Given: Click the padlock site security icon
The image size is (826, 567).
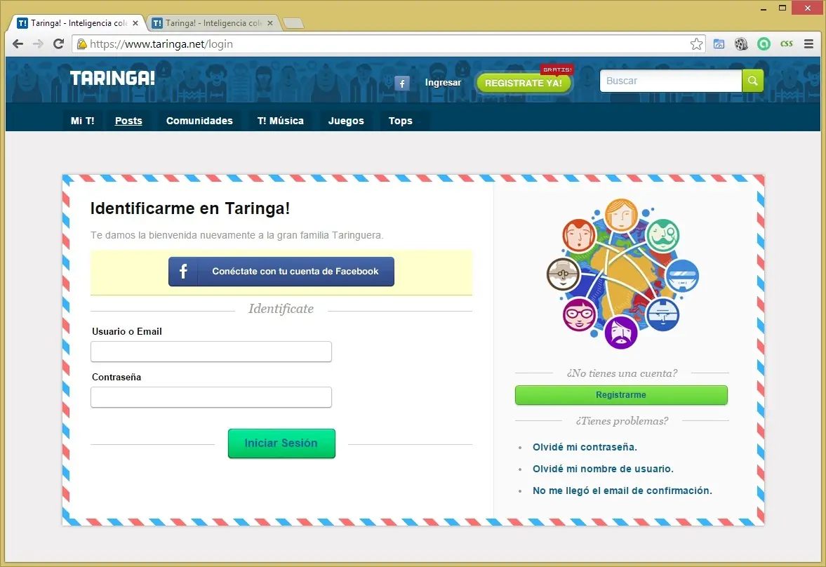Looking at the screenshot, I should point(81,44).
